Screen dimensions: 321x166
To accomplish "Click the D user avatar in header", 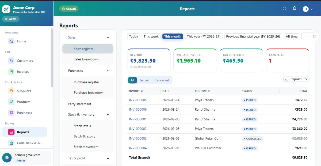I will point(306,9).
